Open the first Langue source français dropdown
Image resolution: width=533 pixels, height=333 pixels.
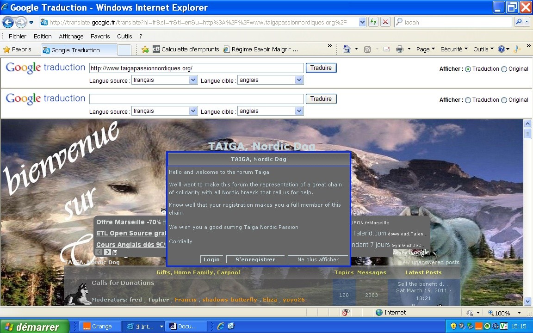coord(165,80)
